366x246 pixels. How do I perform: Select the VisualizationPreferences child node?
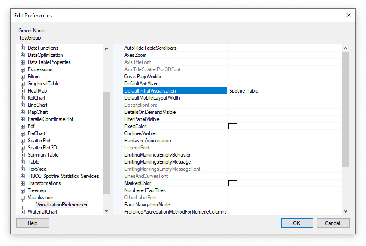point(62,205)
